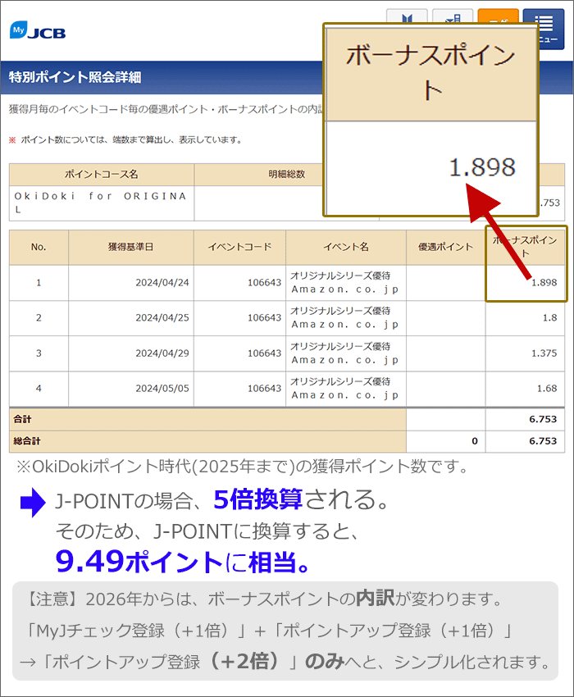Select row number 3 cell
Image resolution: width=574 pixels, height=697 pixels.
tap(39, 353)
